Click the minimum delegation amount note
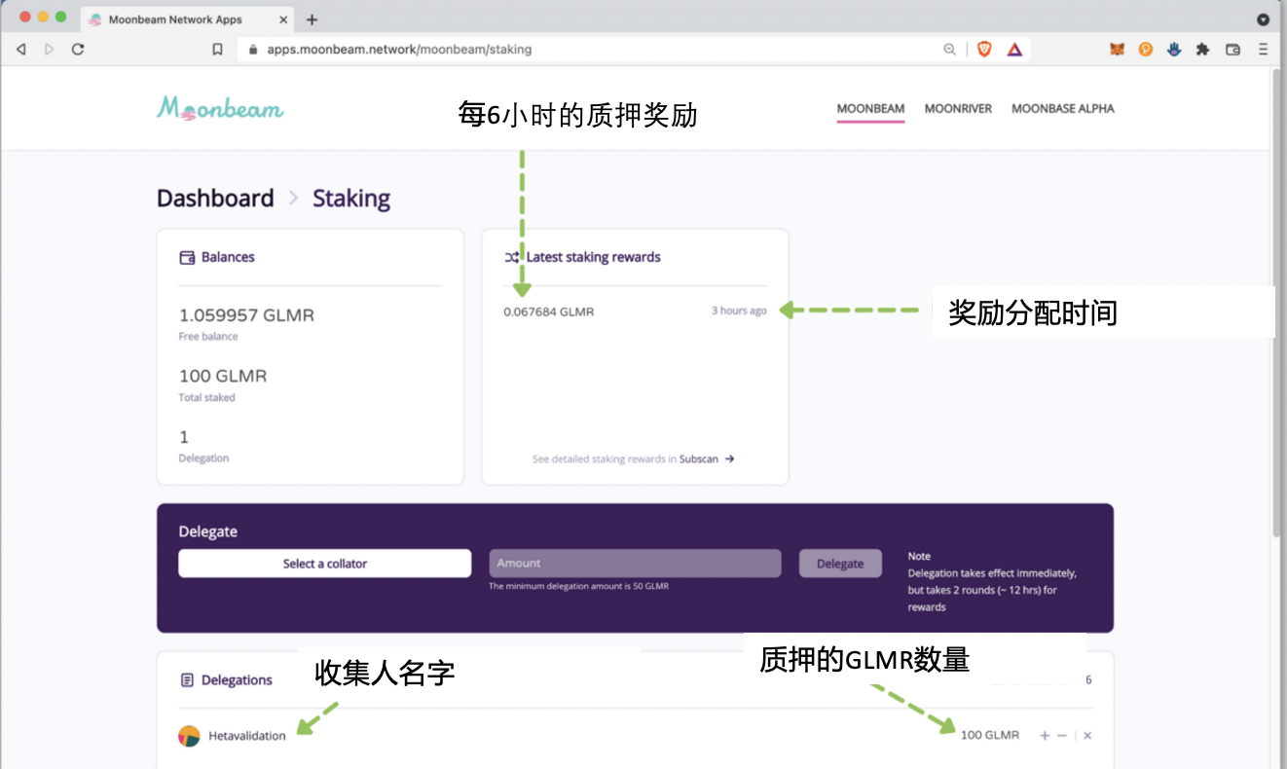1287x769 pixels. click(578, 586)
